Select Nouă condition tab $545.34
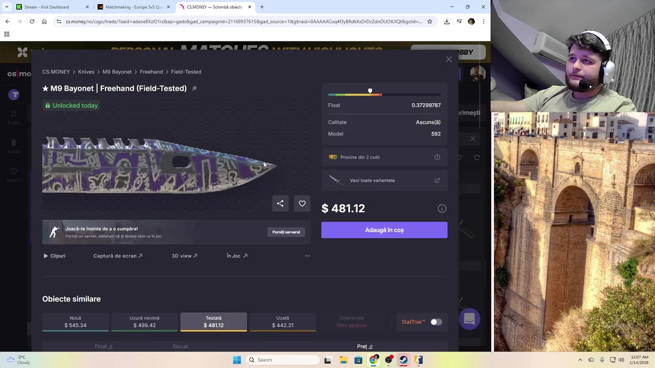This screenshot has width=655, height=368. coord(75,322)
